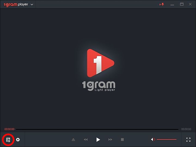Click the playback seek bar
The image size is (196, 147).
point(97,129)
